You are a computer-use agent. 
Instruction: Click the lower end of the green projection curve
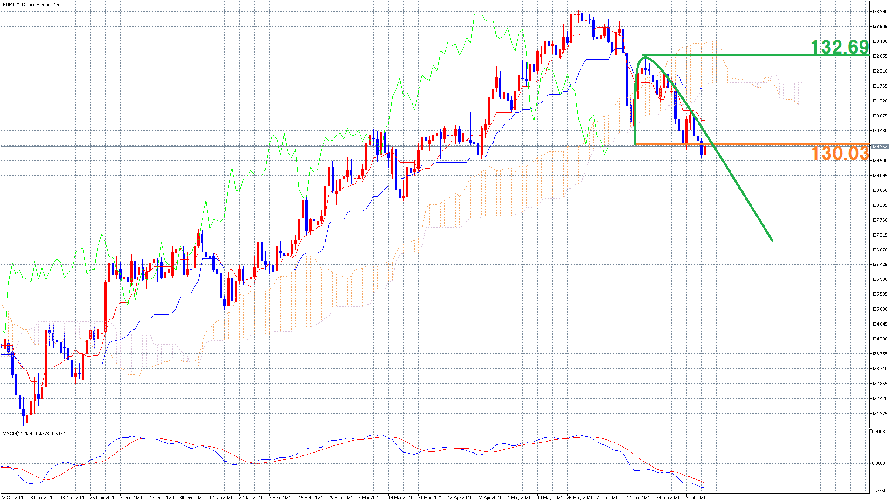click(772, 239)
